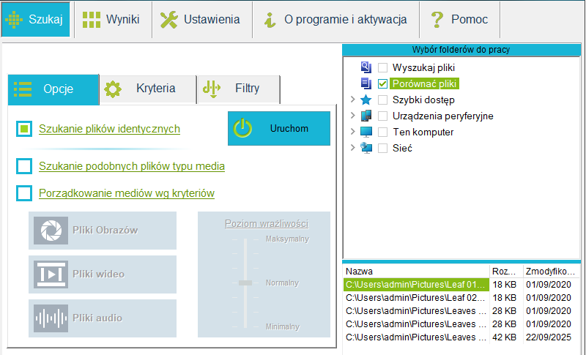Click the Ten komputer monitor icon
The width and height of the screenshot is (586, 355).
click(x=366, y=132)
